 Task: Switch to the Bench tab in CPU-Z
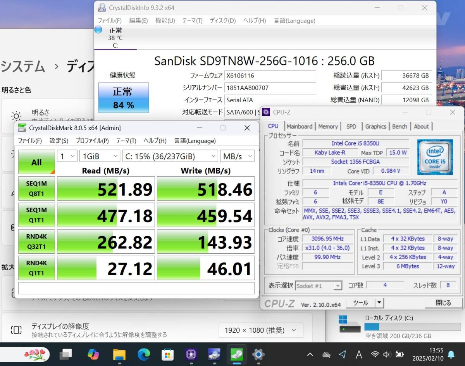pyautogui.click(x=400, y=126)
